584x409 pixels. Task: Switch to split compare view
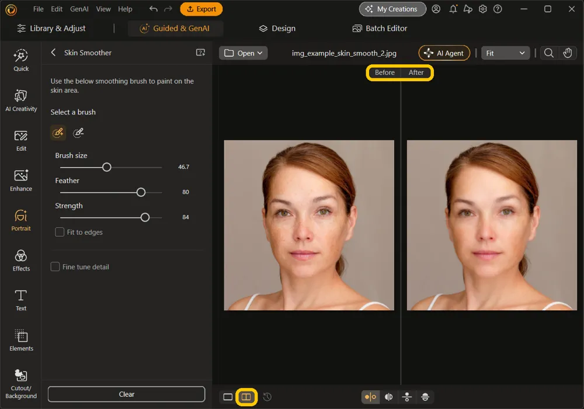pyautogui.click(x=246, y=397)
